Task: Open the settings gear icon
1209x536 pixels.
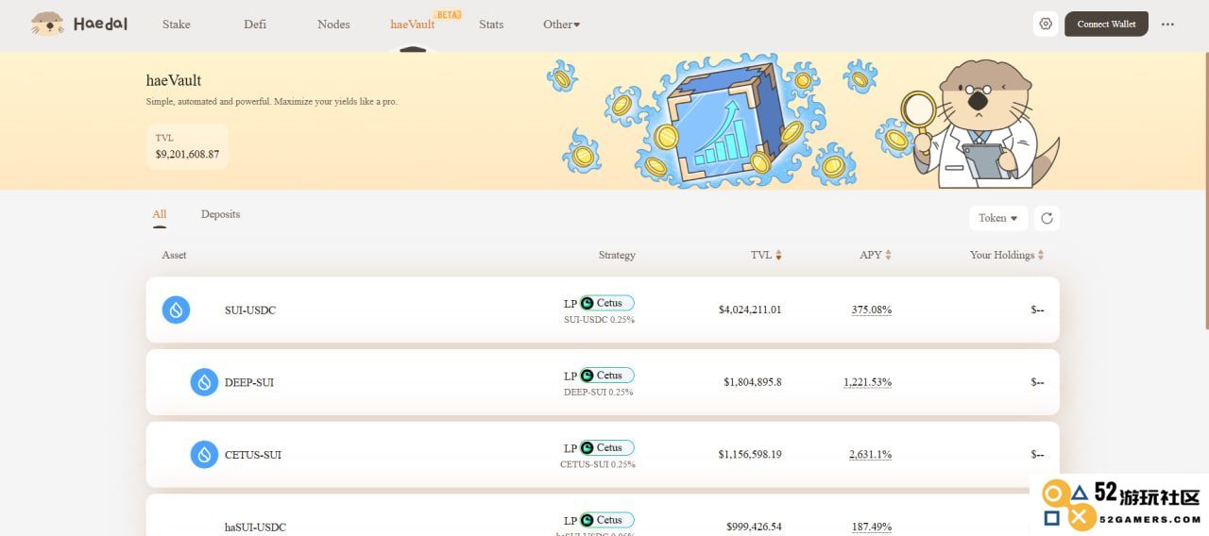Action: tap(1045, 24)
